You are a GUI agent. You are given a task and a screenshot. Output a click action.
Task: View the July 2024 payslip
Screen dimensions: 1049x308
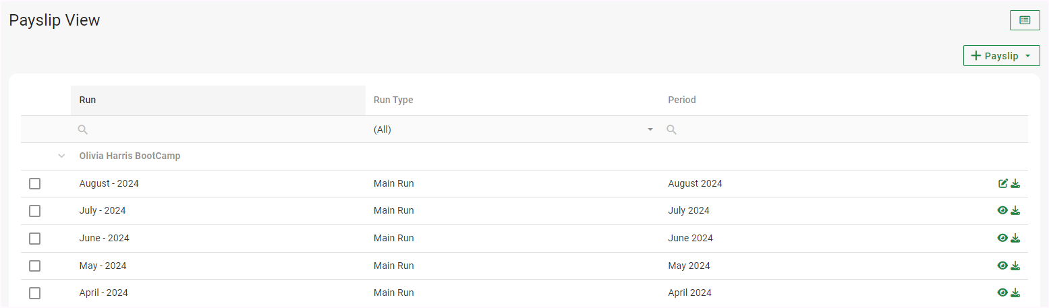(1002, 210)
